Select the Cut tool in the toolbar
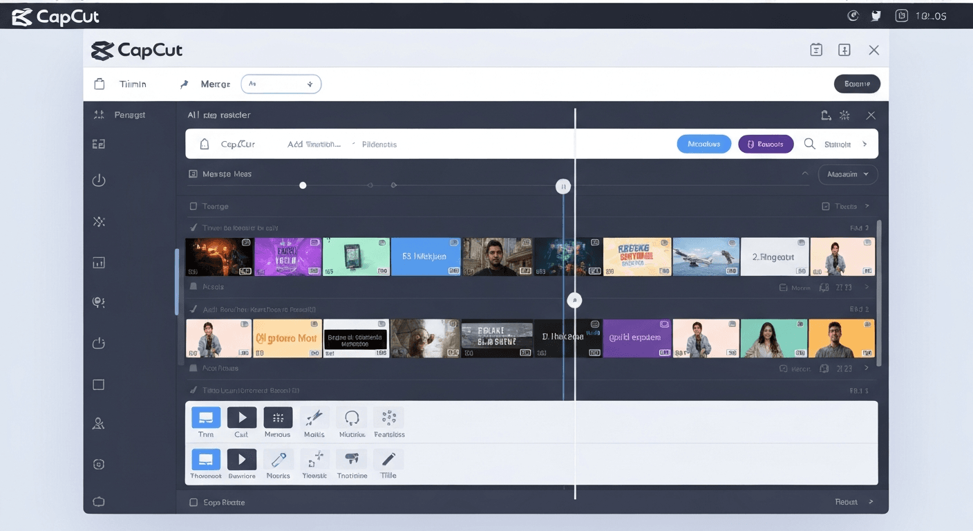 (241, 422)
